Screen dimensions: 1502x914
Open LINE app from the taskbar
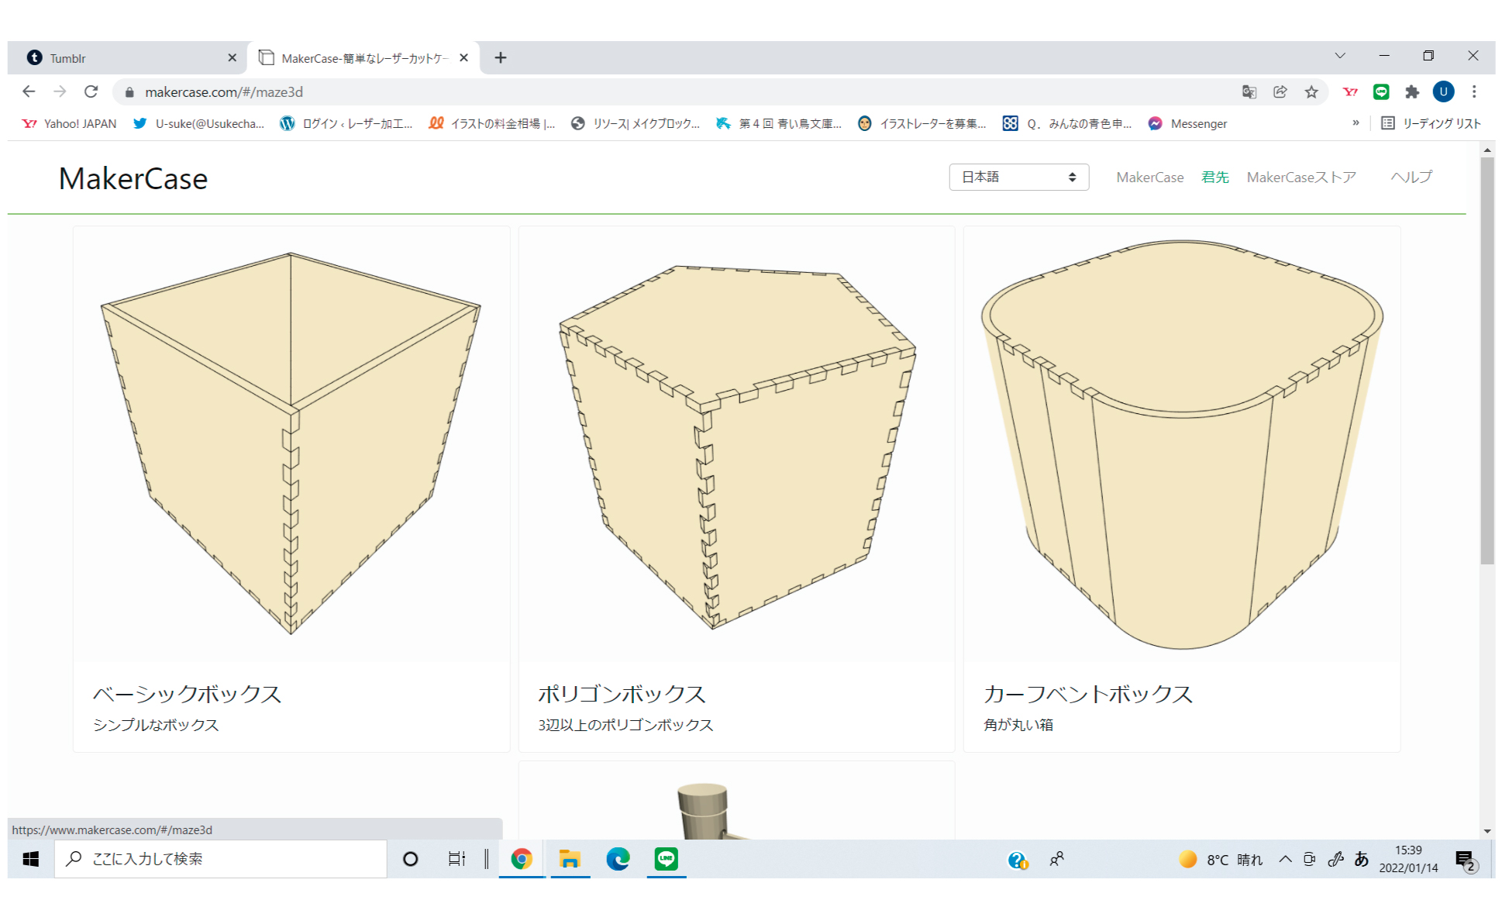pos(667,859)
